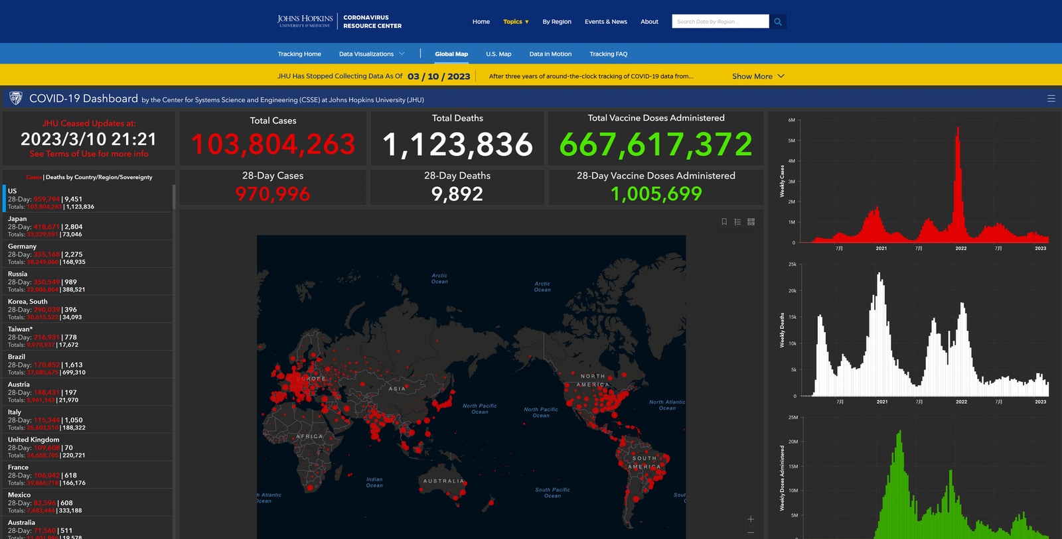
Task: Expand the Data Visualizations dropdown
Action: 372,54
